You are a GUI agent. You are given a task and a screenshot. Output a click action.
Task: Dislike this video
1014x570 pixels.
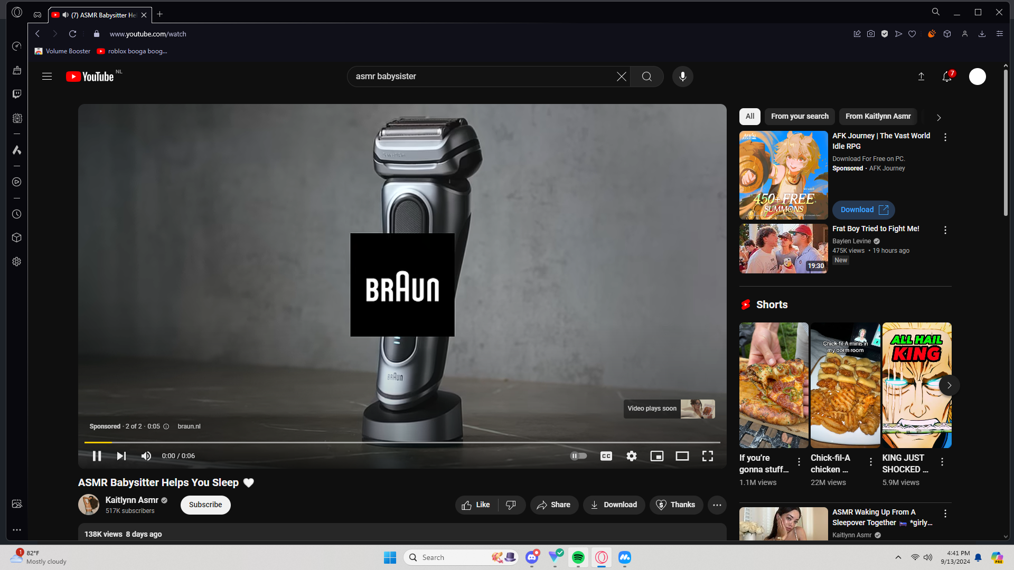coord(511,505)
